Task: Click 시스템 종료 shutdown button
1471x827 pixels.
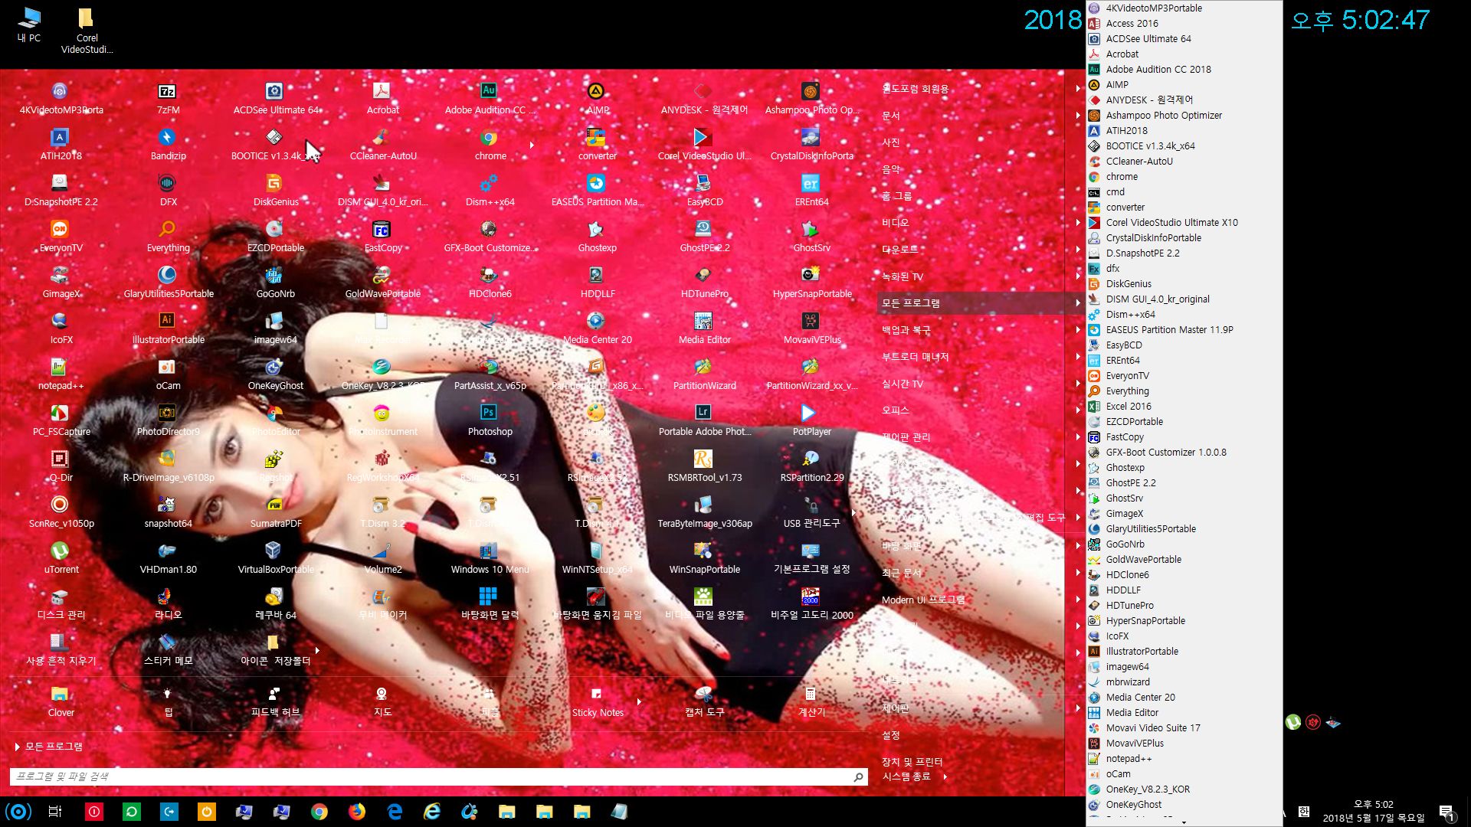Action: (x=906, y=776)
